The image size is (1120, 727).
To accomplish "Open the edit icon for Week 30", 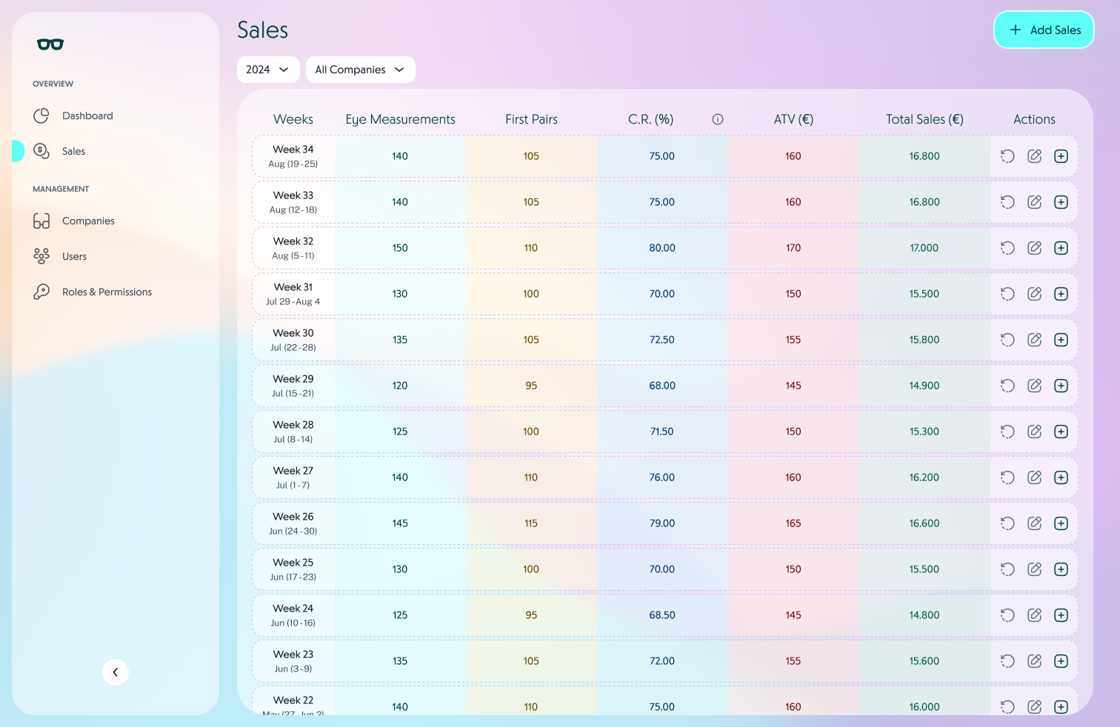I will (x=1035, y=340).
